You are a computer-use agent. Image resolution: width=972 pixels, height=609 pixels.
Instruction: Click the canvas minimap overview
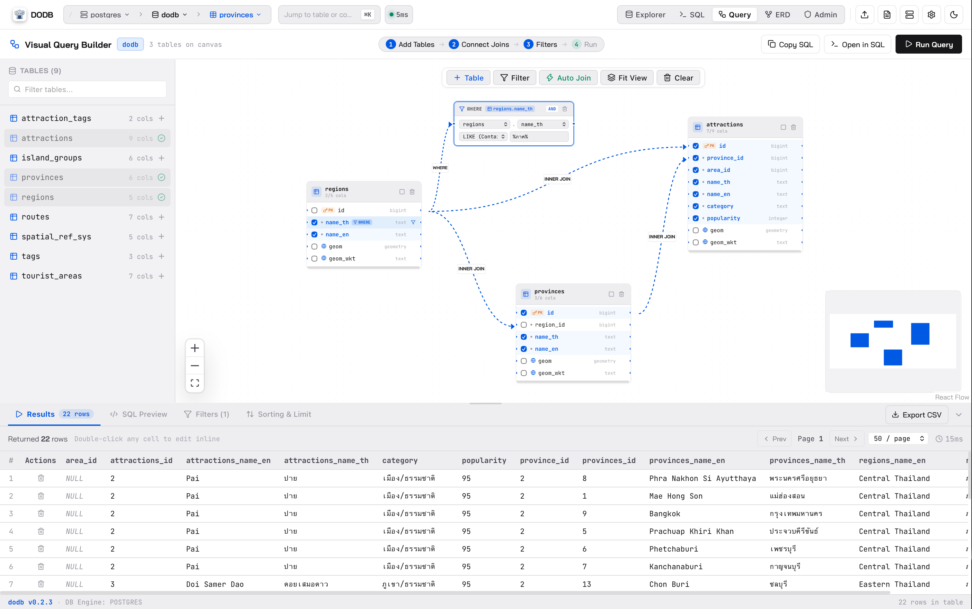click(x=893, y=341)
